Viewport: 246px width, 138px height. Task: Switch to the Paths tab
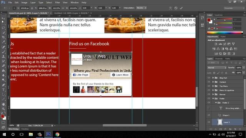click(x=228, y=59)
